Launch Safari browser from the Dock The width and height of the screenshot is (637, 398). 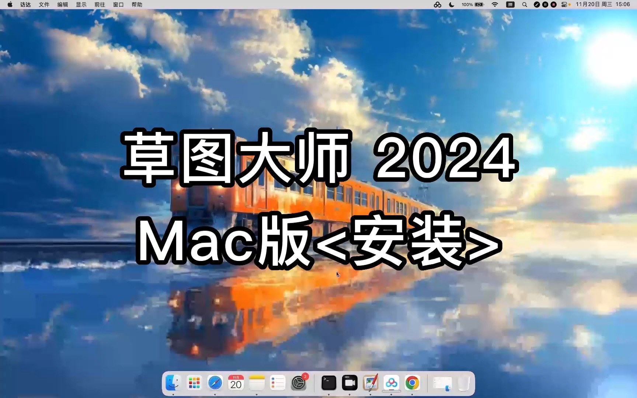point(215,383)
